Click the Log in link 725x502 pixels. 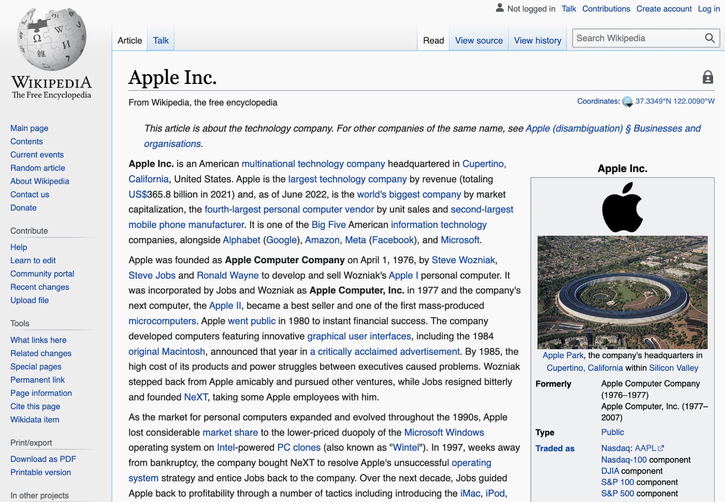[x=709, y=9]
